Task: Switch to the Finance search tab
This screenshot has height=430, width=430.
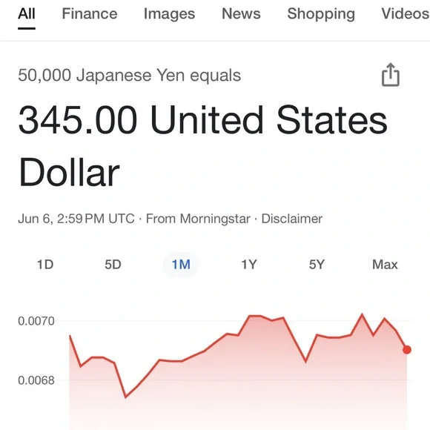Action: tap(90, 13)
